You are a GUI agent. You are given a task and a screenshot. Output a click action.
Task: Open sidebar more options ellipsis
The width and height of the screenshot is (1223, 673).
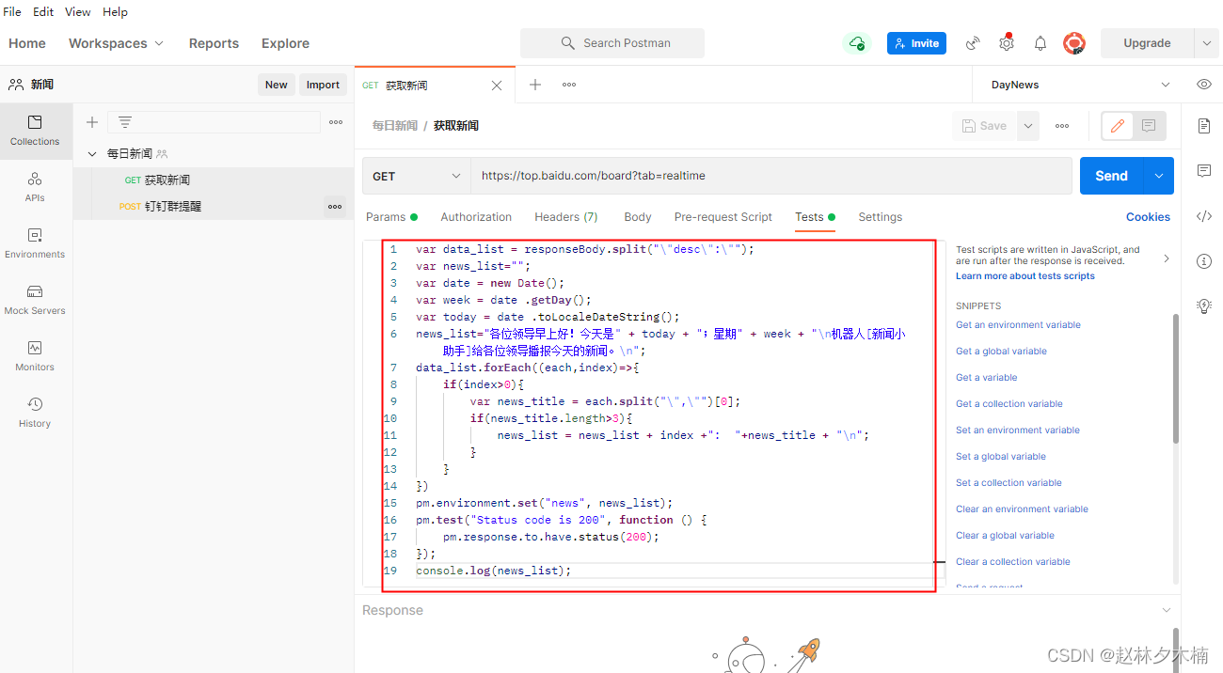(336, 122)
